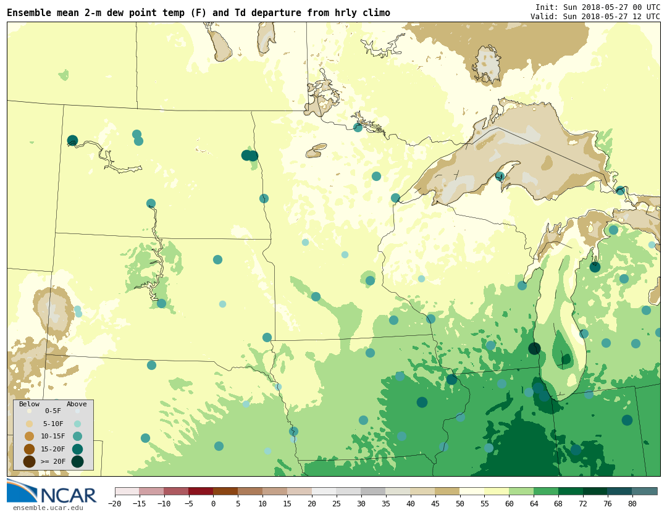667x515 pixels.
Task: Click the colorbar swatch between 20 and 25
Action: pos(325,491)
